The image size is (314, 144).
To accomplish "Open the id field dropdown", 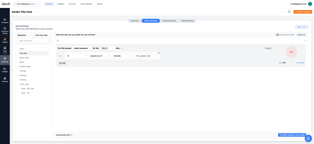I will click(x=77, y=56).
